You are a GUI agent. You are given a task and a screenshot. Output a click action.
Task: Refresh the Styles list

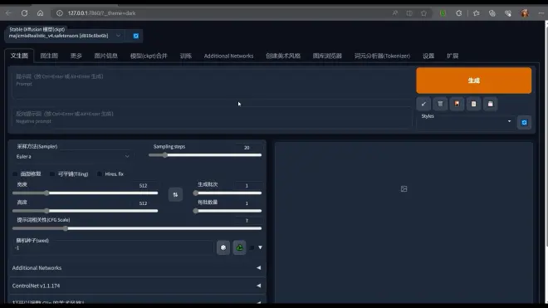click(524, 122)
